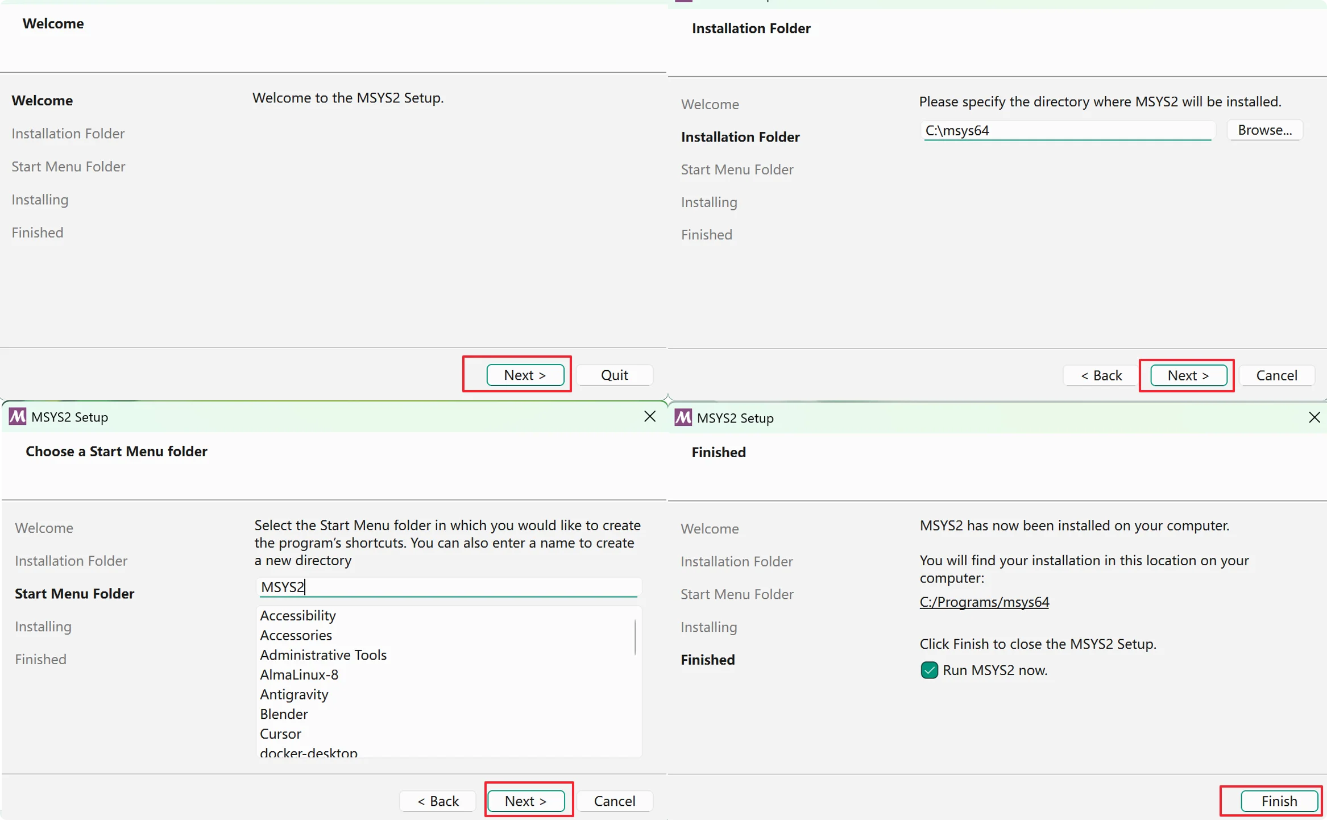Click Start Menu Folder step in Installation Folder page sidebar
1327x820 pixels.
click(737, 169)
